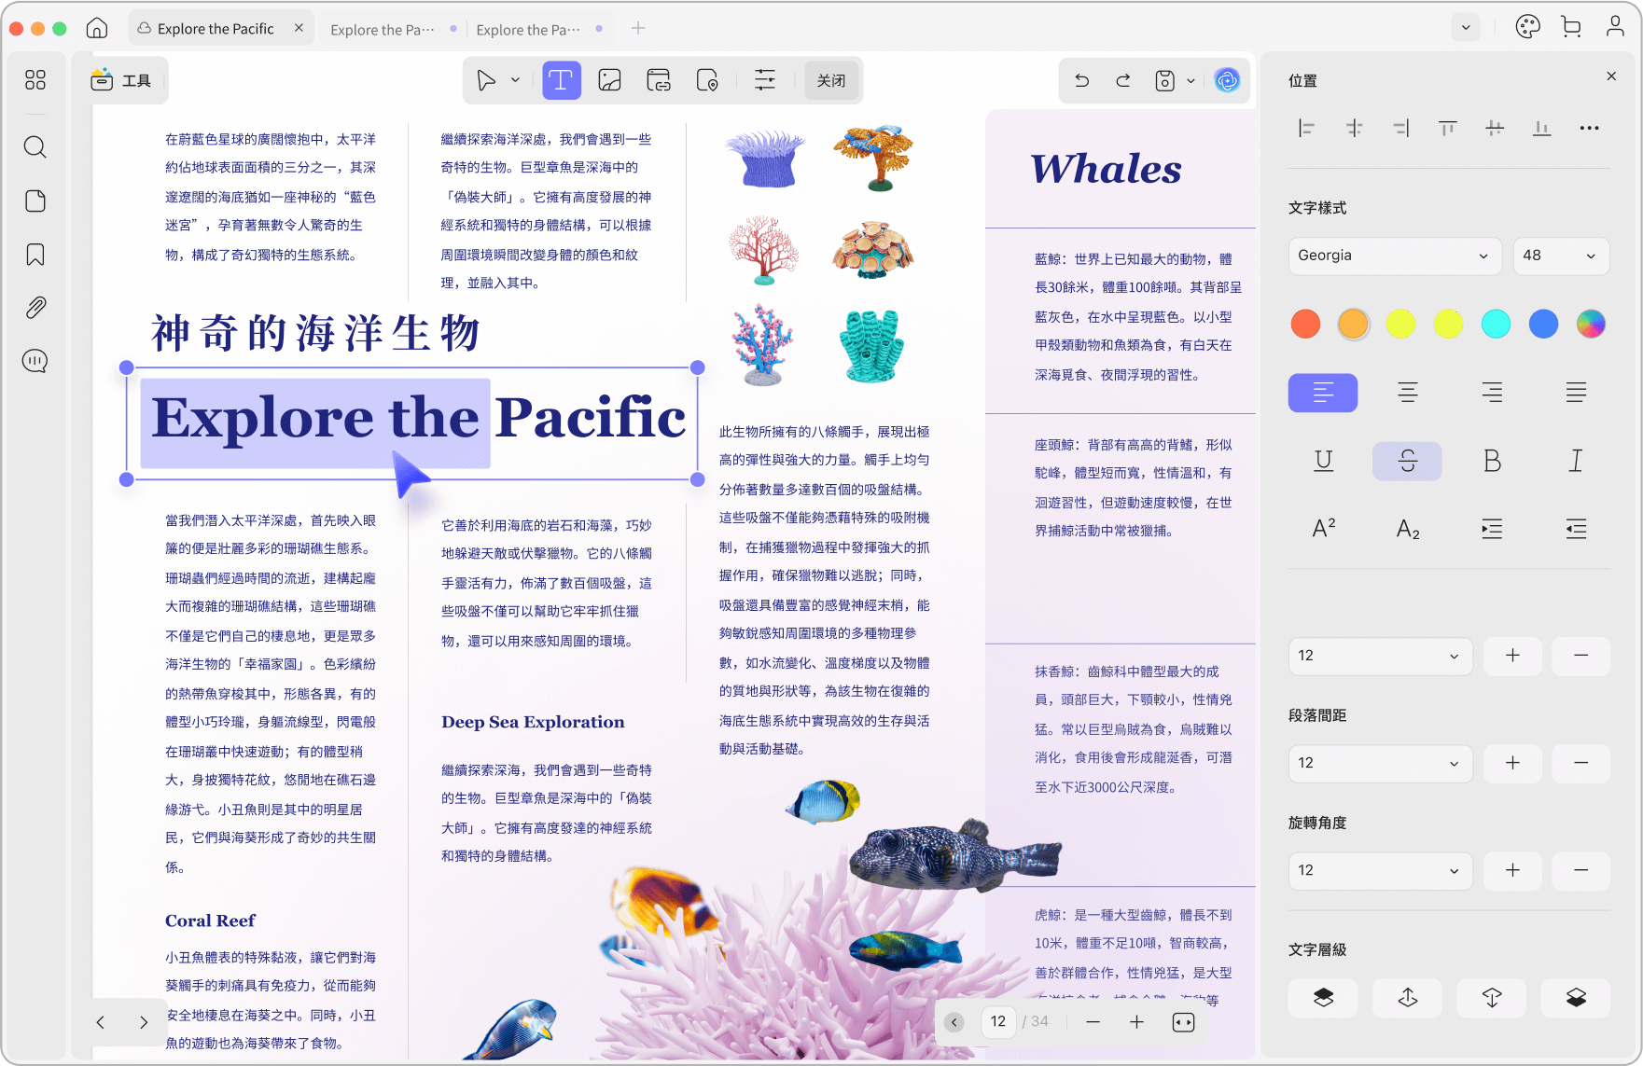Viewport: 1643px width, 1066px height.
Task: Open the tab list dropdown in title bar
Action: point(1466,27)
